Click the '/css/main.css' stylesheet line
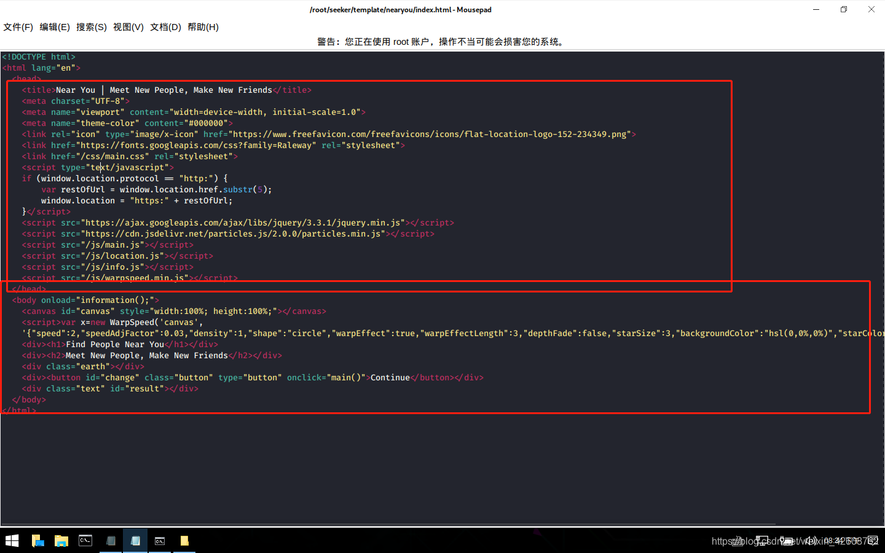Image resolution: width=885 pixels, height=553 pixels. (x=130, y=157)
